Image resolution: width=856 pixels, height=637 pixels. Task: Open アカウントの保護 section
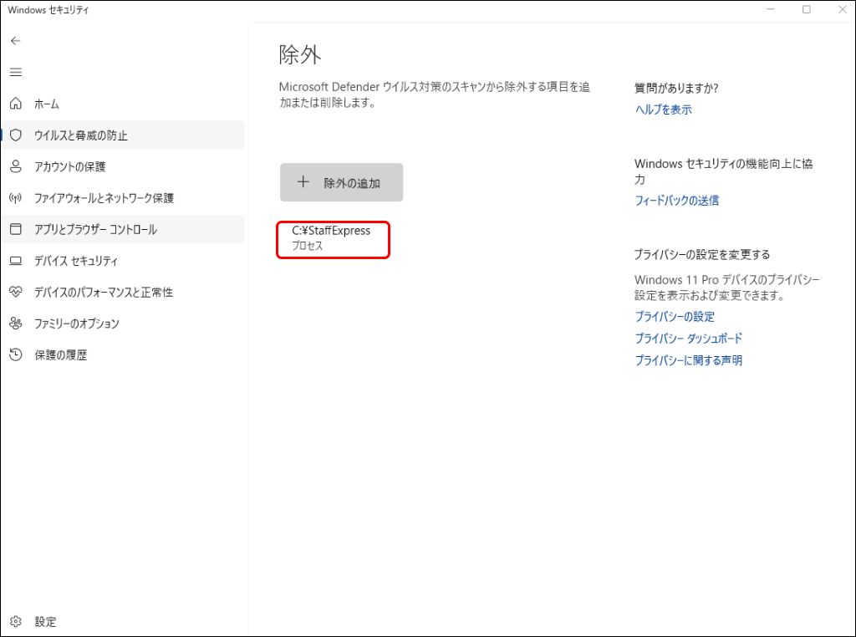click(124, 166)
